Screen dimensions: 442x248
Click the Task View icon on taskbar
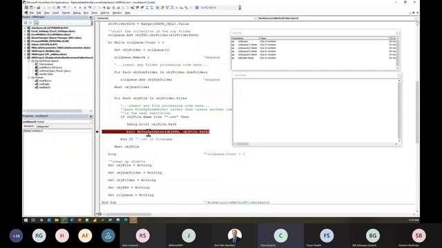click(33, 220)
